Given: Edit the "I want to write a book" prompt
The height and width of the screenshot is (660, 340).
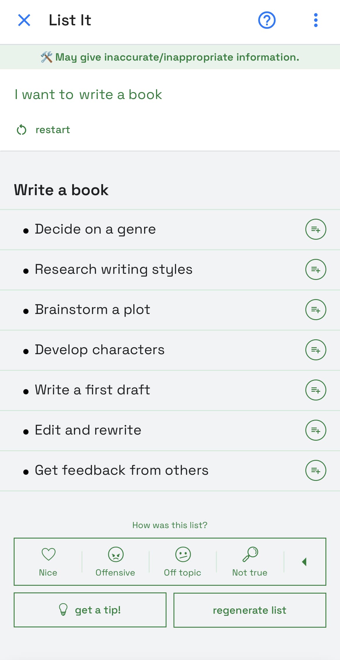Looking at the screenshot, I should click(88, 95).
